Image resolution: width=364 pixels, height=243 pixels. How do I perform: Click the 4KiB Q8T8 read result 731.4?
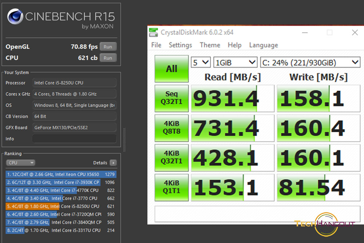pyautogui.click(x=233, y=128)
